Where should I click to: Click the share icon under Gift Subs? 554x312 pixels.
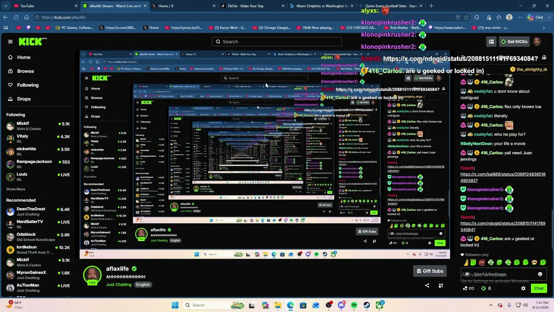click(427, 286)
